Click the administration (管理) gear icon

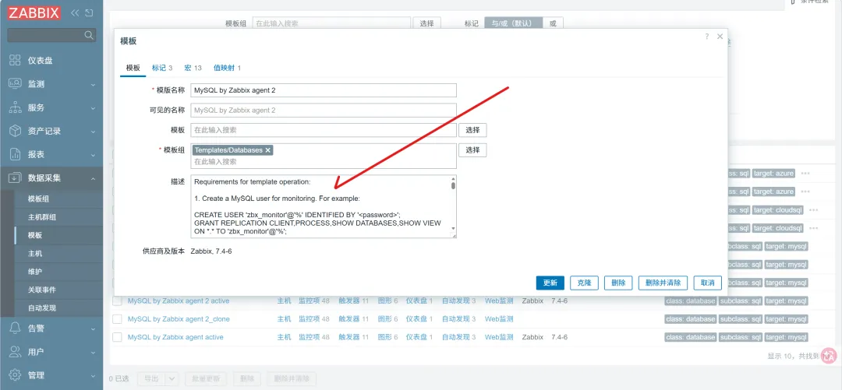tap(15, 375)
